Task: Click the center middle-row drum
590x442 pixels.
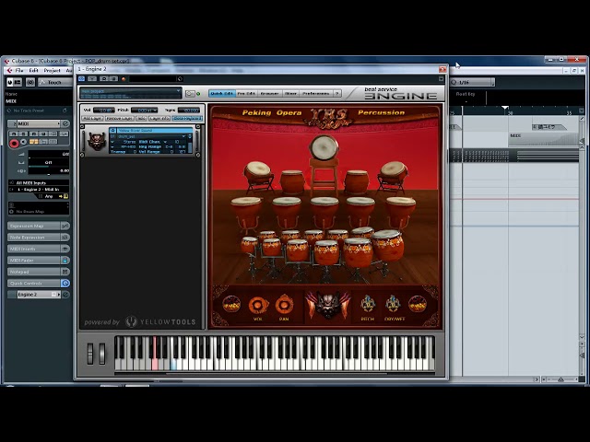Action: click(x=324, y=212)
